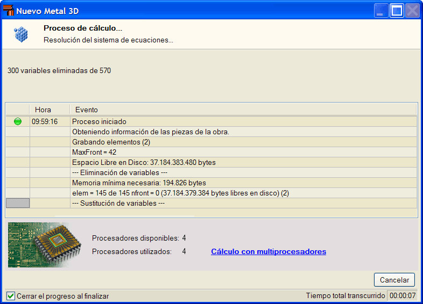This screenshot has width=423, height=304.
Task: Click the Tiempo total transcurrido label
Action: click(x=346, y=295)
